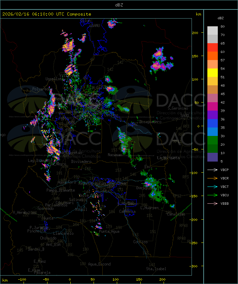Screen dimensions: 238x284
Task: Click the Punta_Agua place label
Action: tap(109, 231)
